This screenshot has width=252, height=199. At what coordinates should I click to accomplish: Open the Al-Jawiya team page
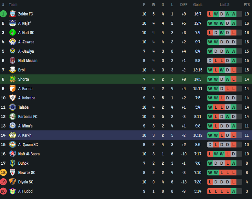pyautogui.click(x=26, y=51)
